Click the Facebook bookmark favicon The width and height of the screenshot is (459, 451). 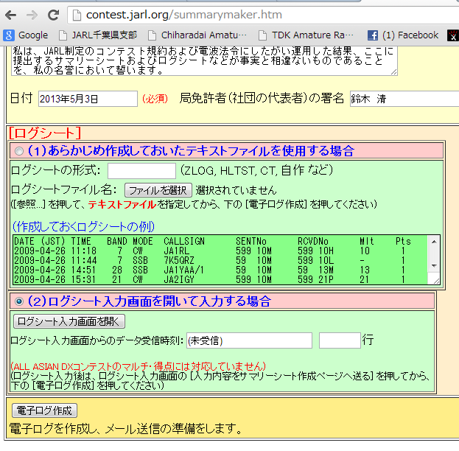[x=373, y=35]
